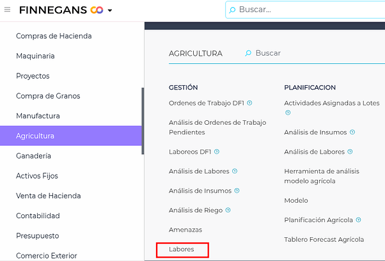
Task: Focus the Agricultura Buscar search box
Action: coord(288,54)
